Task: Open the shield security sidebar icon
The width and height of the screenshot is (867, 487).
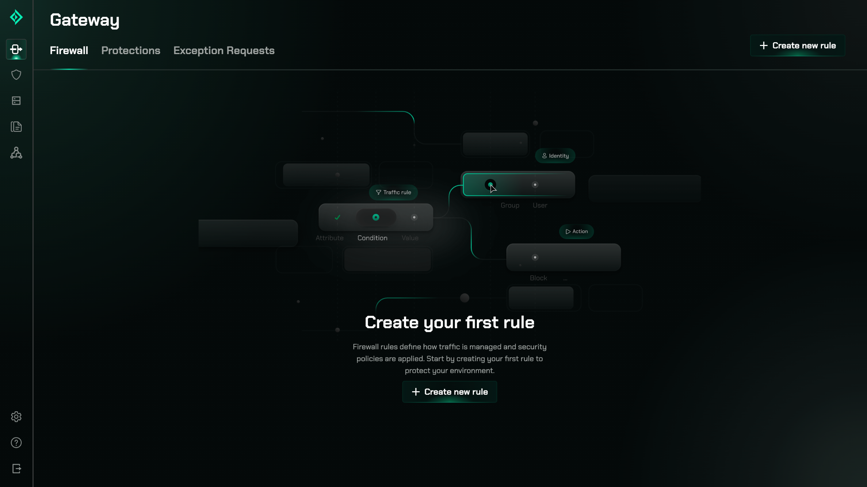Action: pyautogui.click(x=16, y=75)
